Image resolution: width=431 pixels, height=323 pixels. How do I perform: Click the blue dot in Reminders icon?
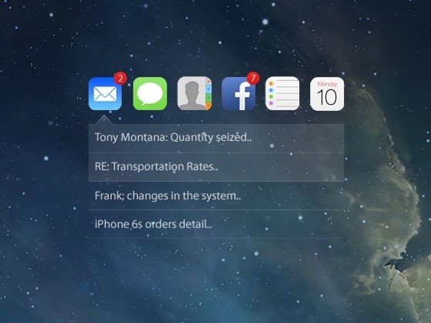[271, 90]
